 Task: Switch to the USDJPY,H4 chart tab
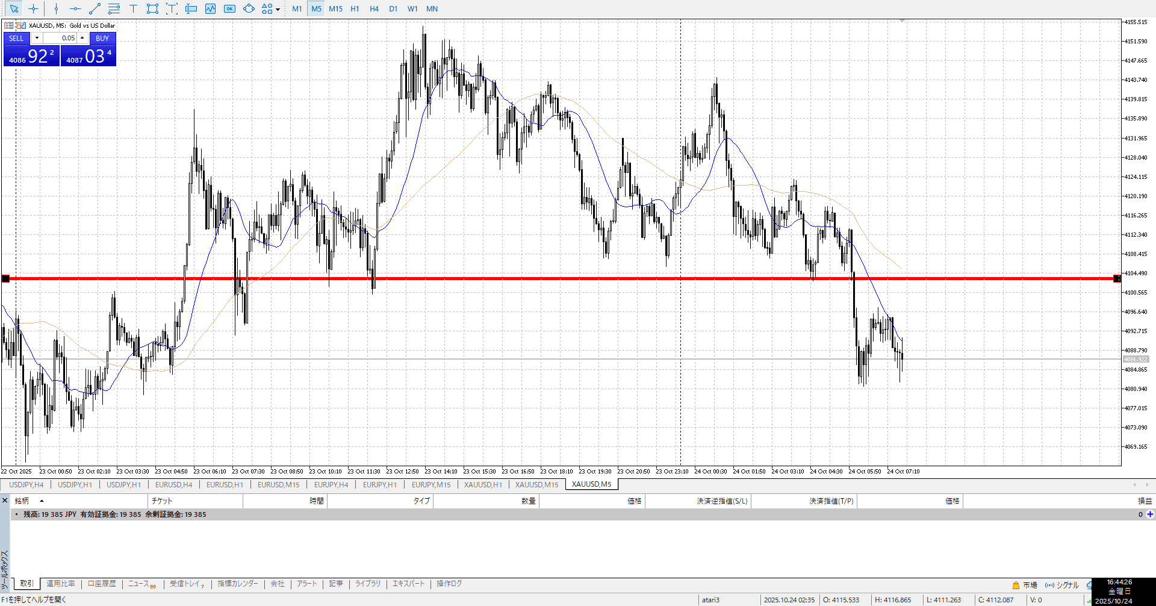pos(26,484)
